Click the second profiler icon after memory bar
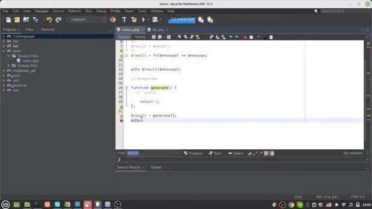Screen dimensions: 372x209 pos(210,20)
